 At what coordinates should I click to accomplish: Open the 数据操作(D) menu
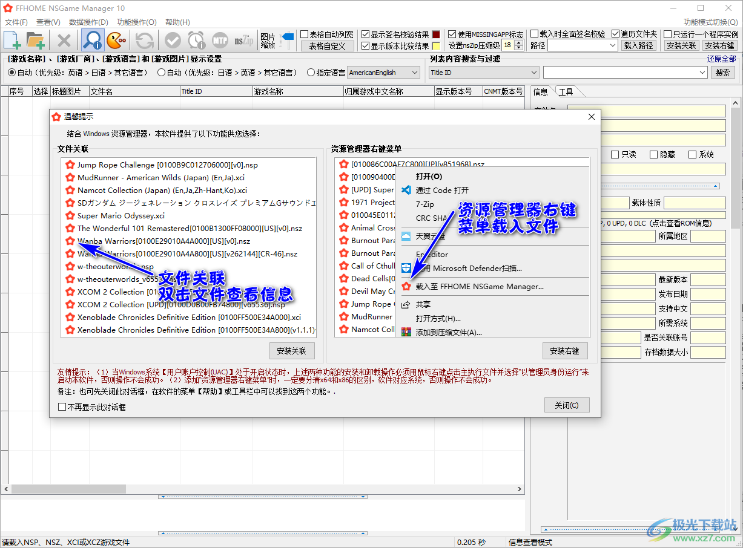[x=88, y=22]
